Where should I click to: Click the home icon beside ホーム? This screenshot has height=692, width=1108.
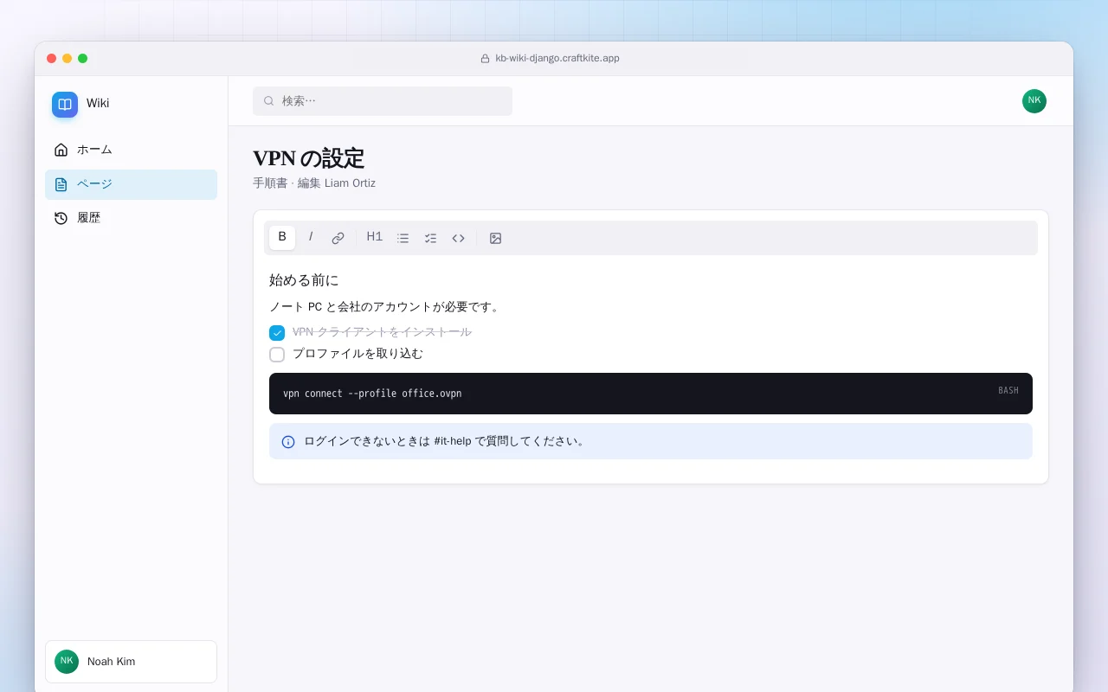[61, 150]
